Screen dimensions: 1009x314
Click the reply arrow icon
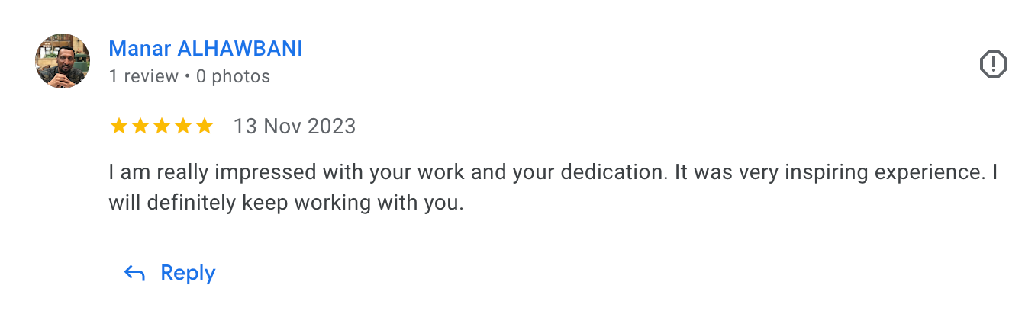point(134,274)
